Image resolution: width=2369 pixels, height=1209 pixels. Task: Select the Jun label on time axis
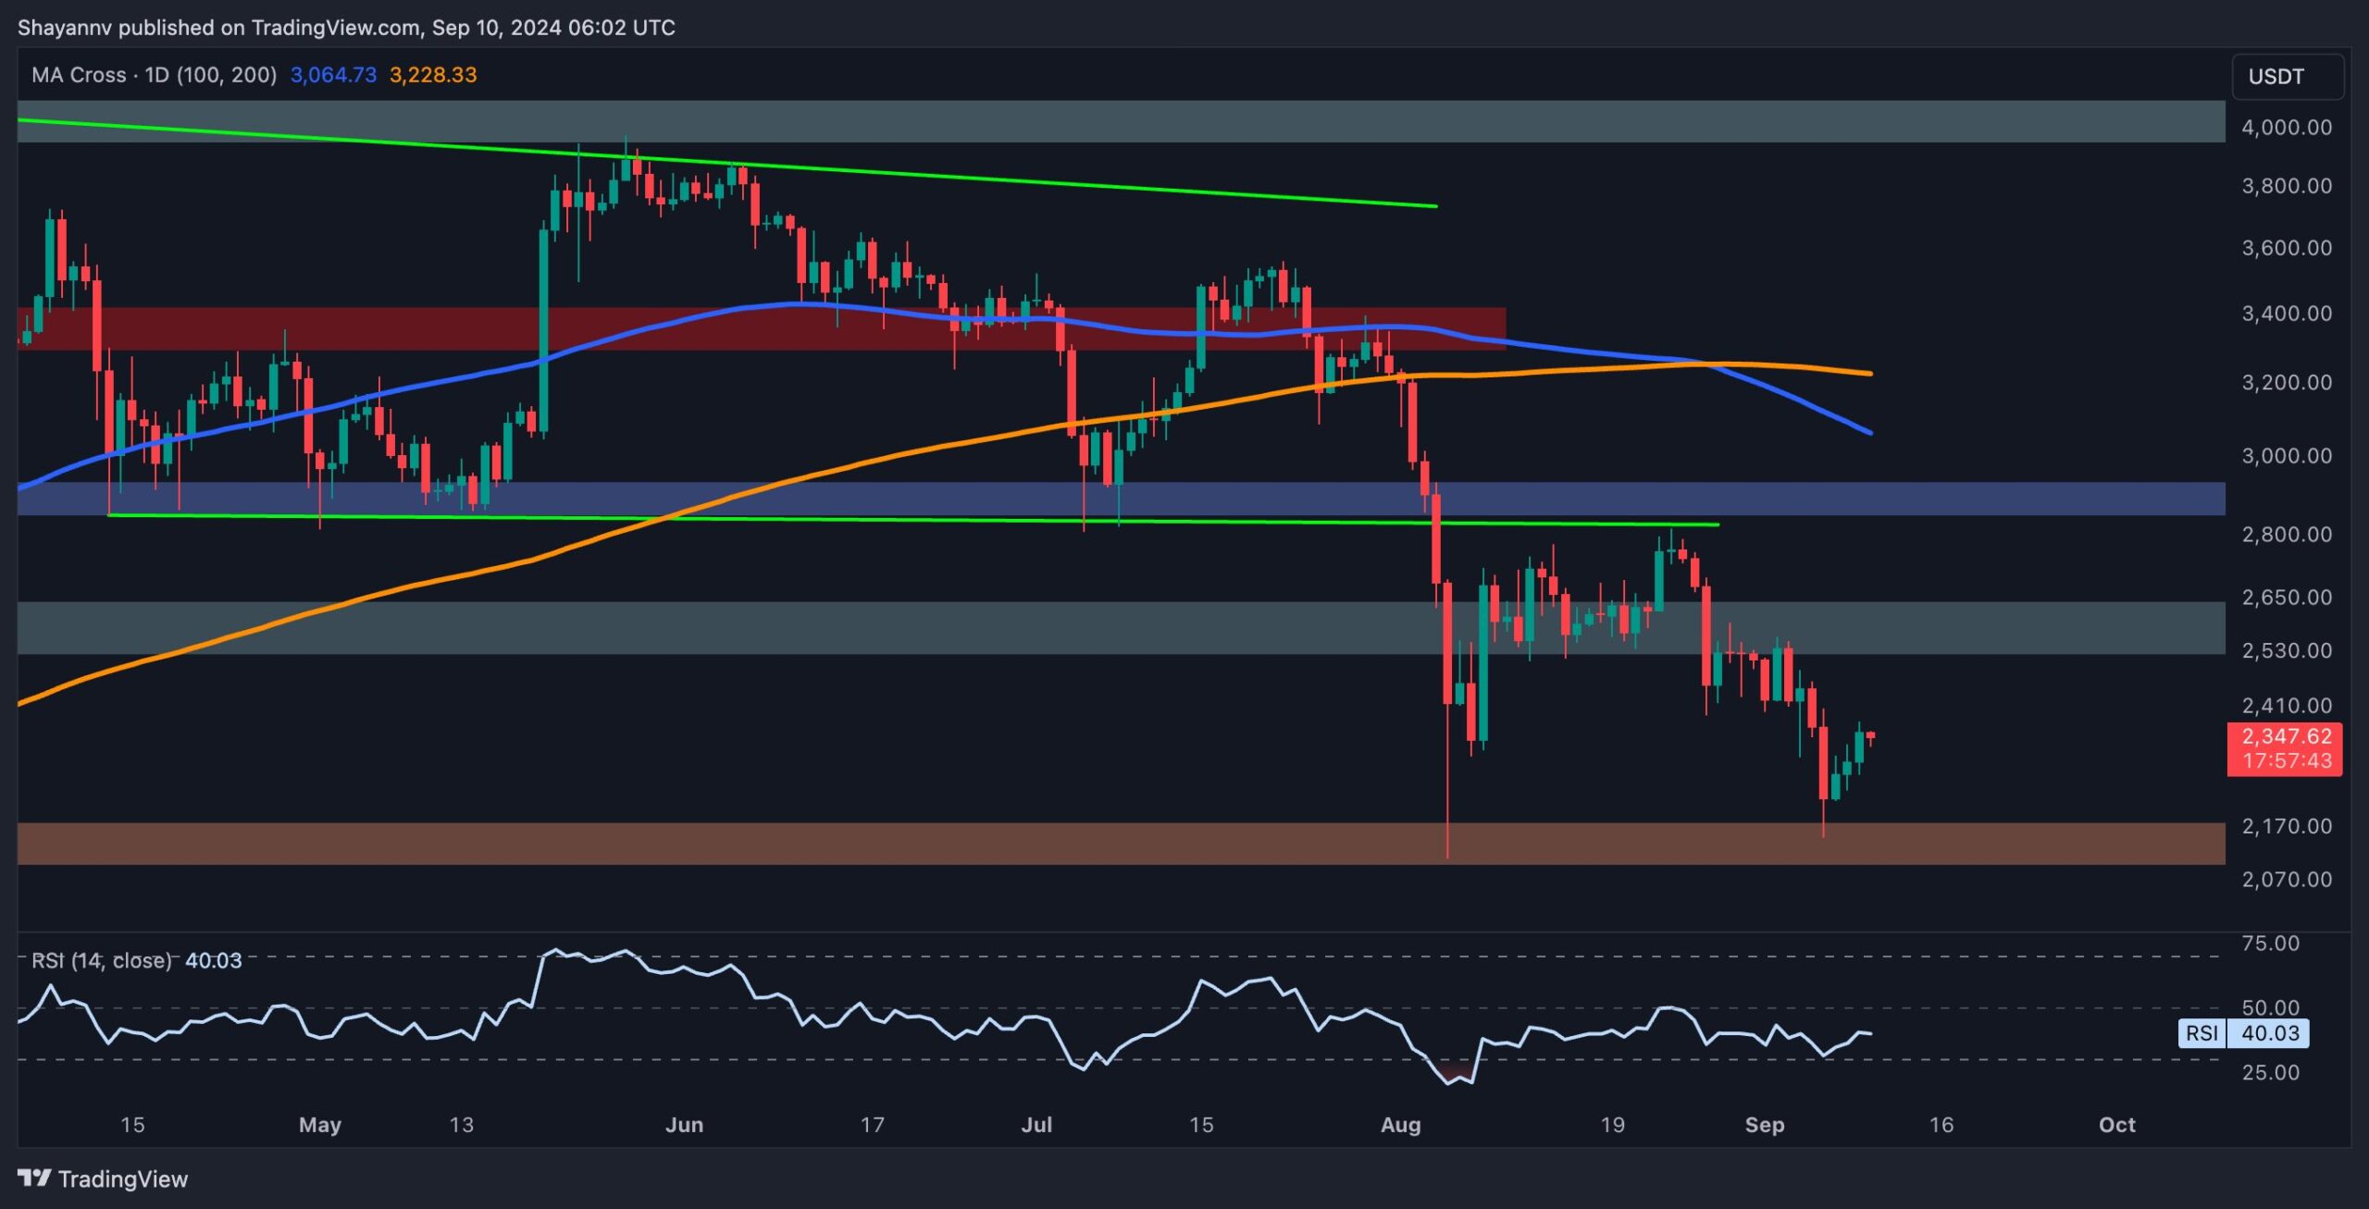coord(684,1125)
